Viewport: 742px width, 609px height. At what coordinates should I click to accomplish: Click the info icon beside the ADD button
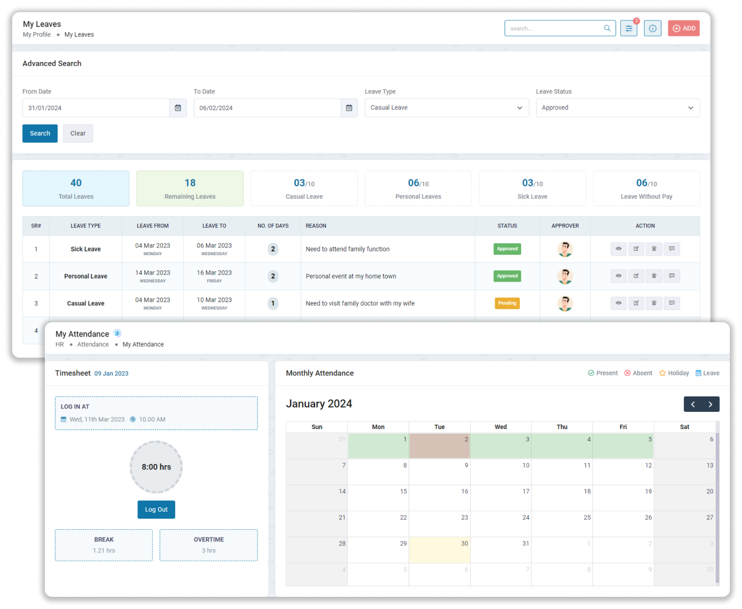click(652, 28)
